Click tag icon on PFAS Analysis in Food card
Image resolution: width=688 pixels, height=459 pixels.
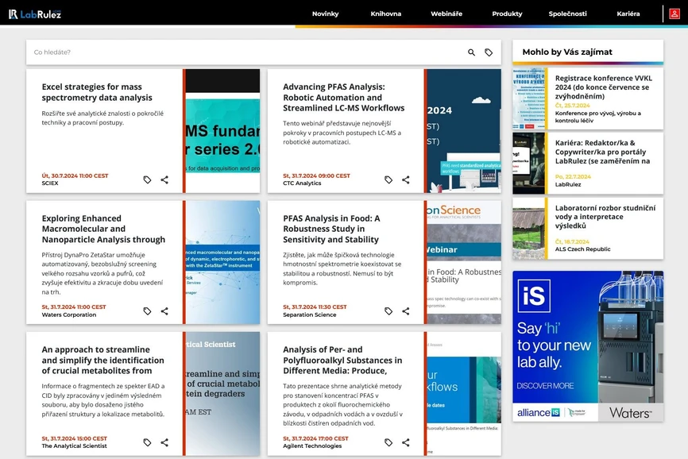coord(388,310)
